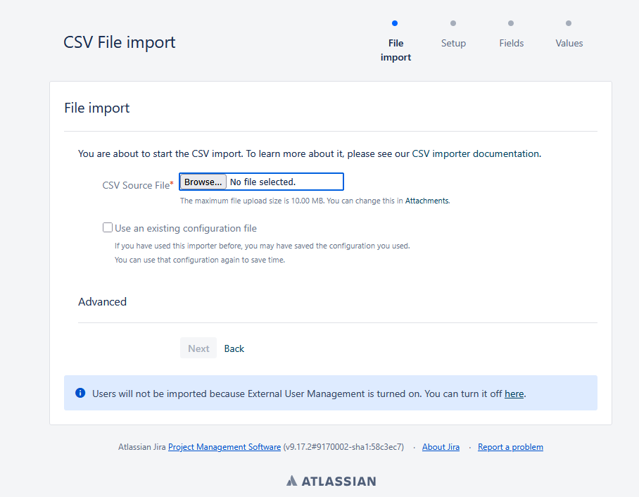Viewport: 639px width, 497px height.
Task: Open the Attachments settings link
Action: tap(426, 201)
